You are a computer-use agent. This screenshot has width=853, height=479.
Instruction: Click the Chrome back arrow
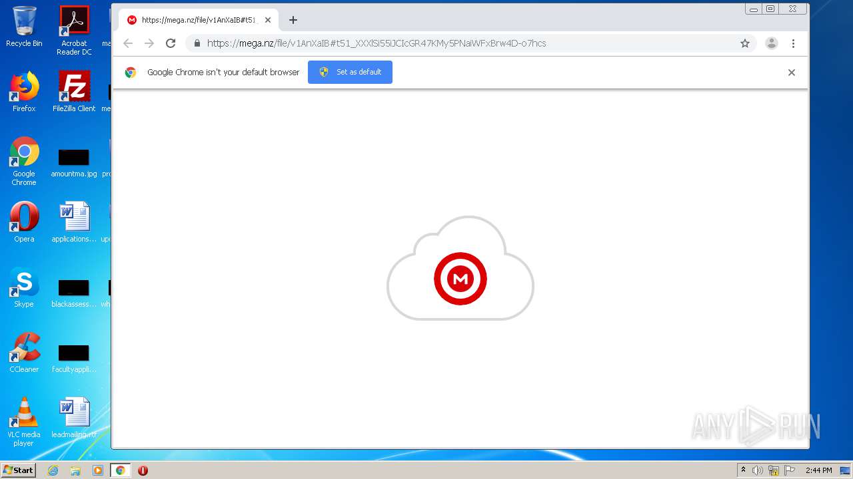(x=128, y=43)
